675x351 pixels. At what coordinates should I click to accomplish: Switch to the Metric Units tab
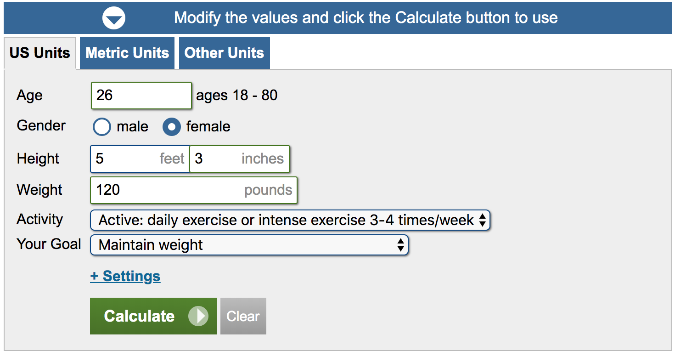[127, 53]
